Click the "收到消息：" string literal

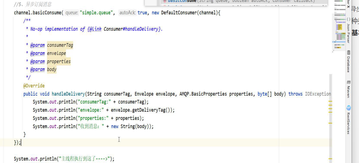[91, 126]
